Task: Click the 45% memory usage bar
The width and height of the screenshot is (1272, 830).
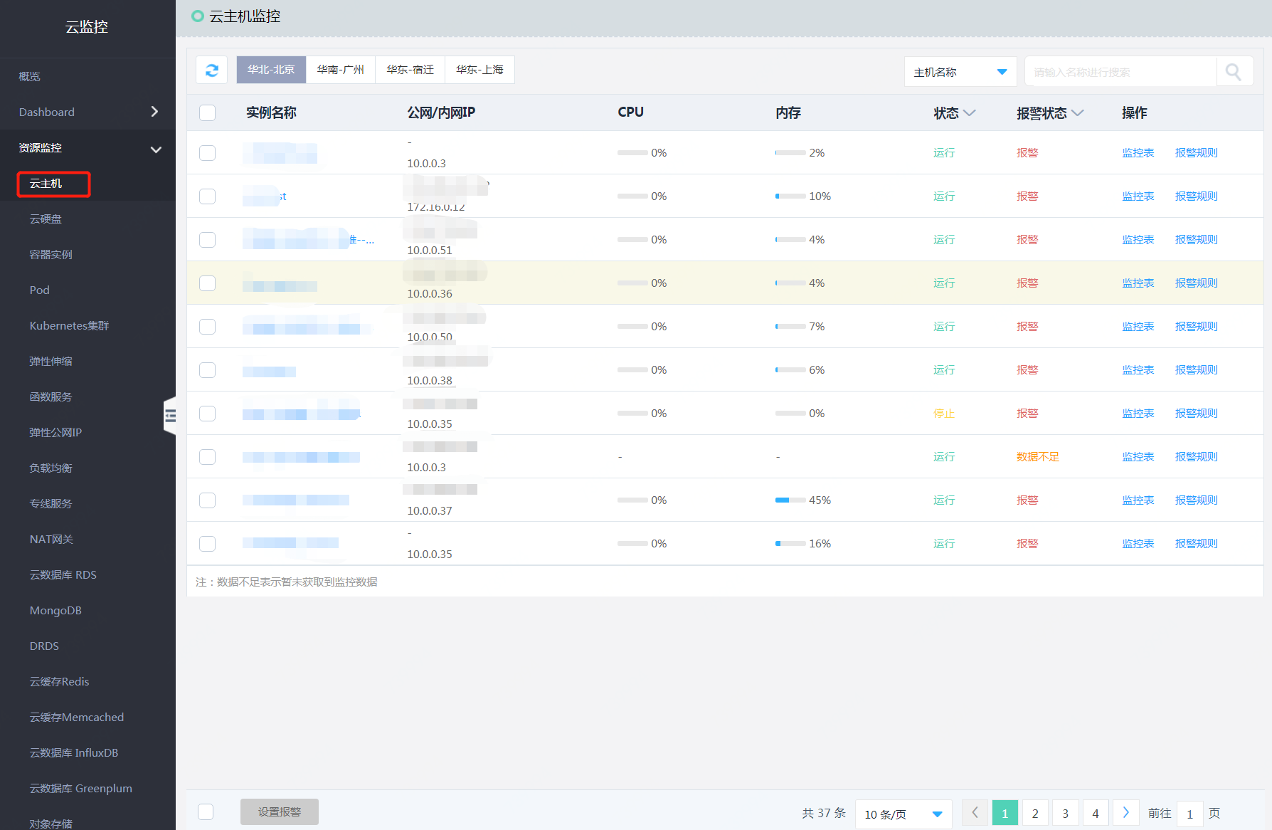Action: (x=790, y=500)
